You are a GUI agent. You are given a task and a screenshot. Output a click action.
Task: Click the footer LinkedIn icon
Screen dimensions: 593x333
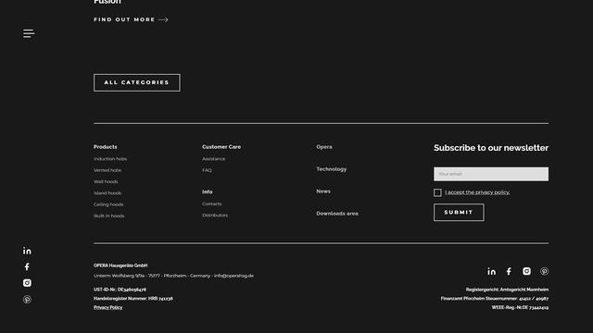pos(491,271)
